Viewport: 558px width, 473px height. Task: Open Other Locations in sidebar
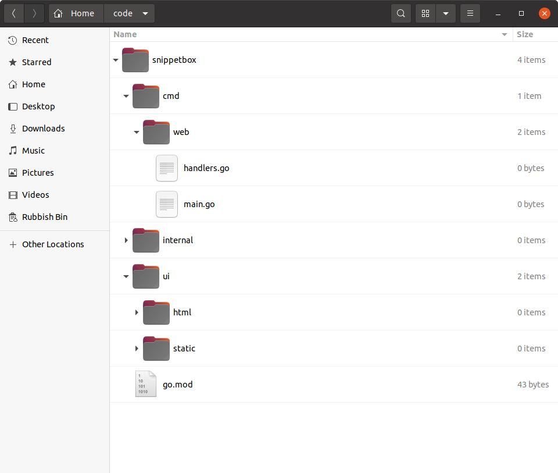point(52,244)
